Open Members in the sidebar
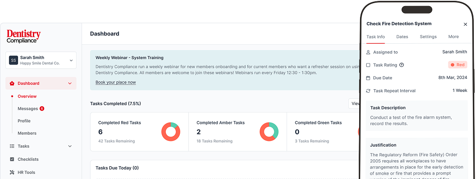The width and height of the screenshot is (476, 179). (x=27, y=133)
